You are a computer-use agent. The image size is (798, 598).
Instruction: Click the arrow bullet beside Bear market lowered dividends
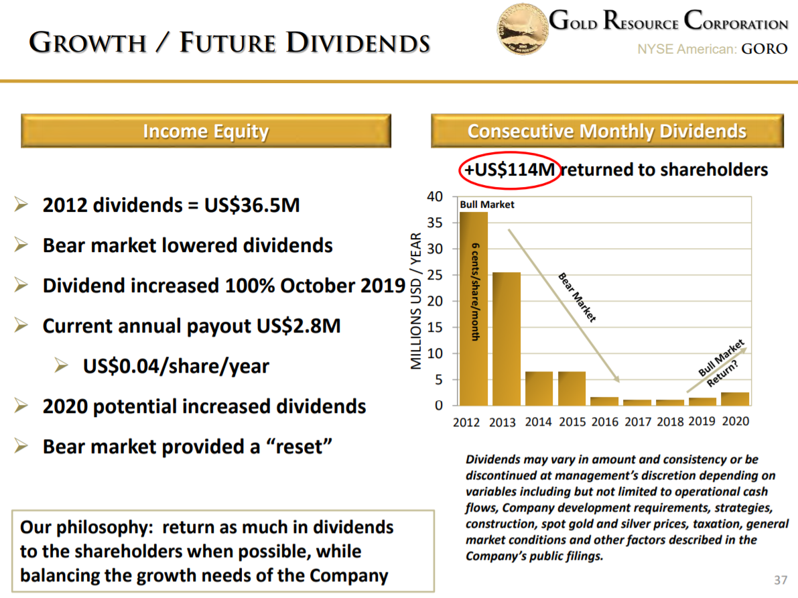point(21,245)
